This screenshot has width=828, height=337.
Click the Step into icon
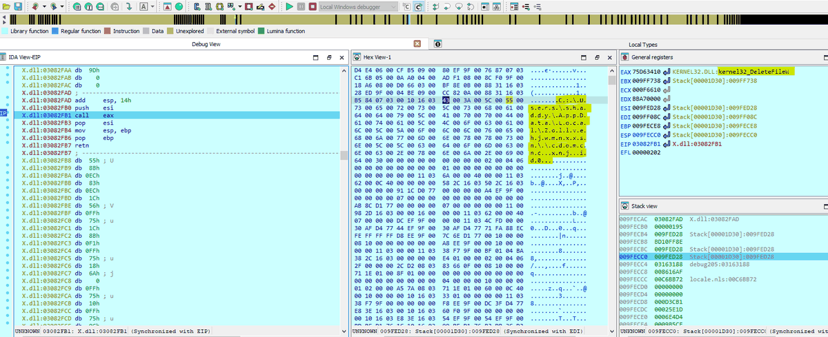point(435,6)
